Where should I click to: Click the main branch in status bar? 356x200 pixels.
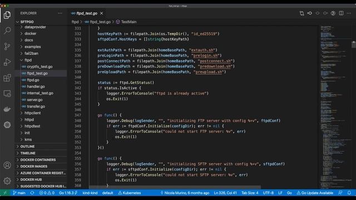point(19,193)
